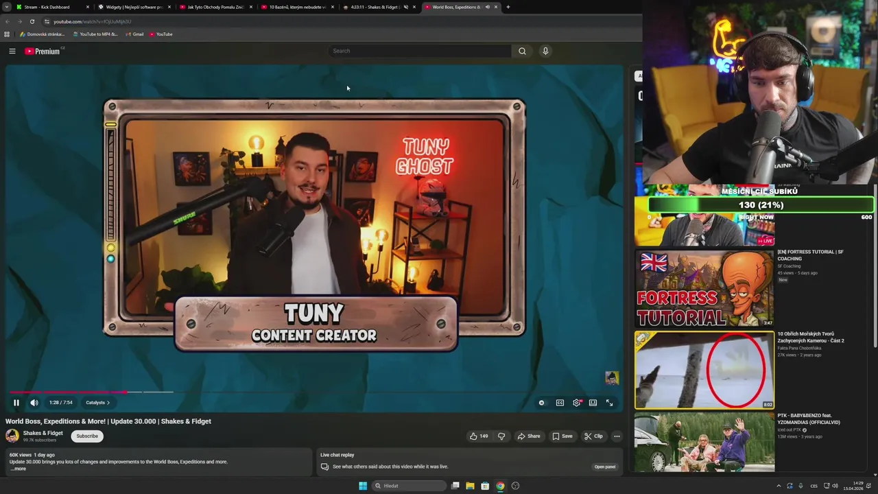Image resolution: width=878 pixels, height=494 pixels.
Task: Open Microsoft Store from the taskbar
Action: tap(485, 486)
